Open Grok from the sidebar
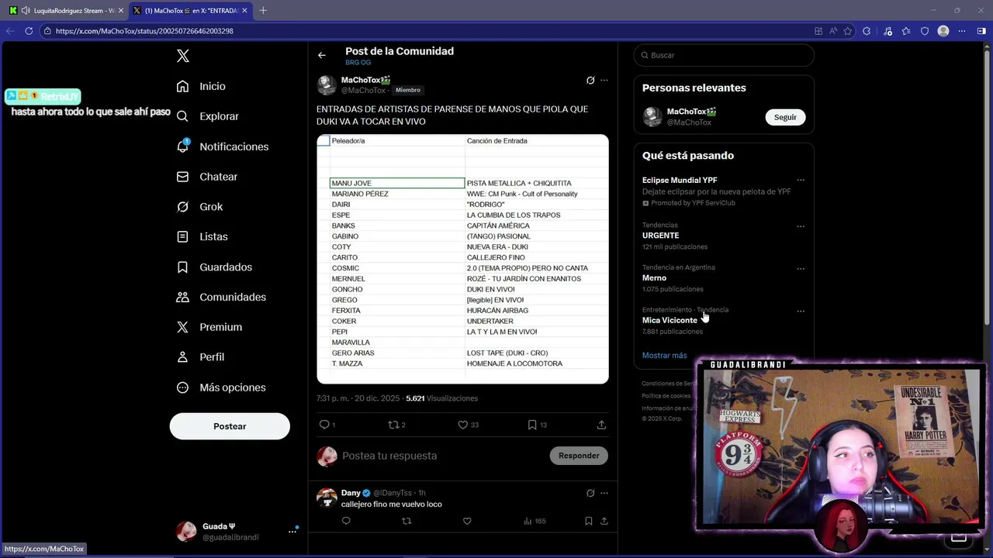The height and width of the screenshot is (558, 993). tap(200, 207)
